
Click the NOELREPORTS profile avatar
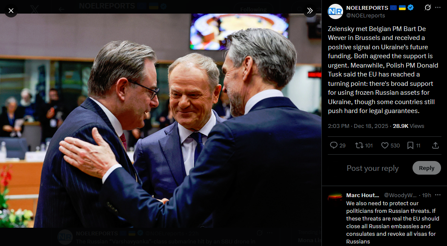pos(335,11)
